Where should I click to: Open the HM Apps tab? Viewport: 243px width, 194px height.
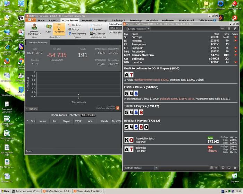[x=103, y=20]
